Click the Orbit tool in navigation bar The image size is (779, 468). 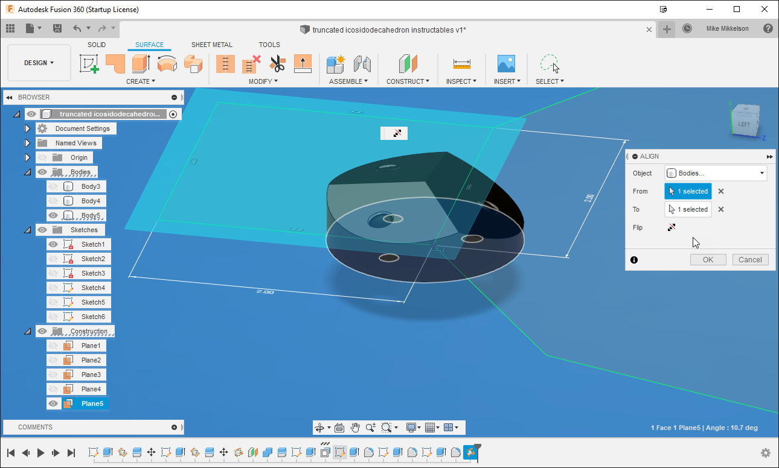319,427
